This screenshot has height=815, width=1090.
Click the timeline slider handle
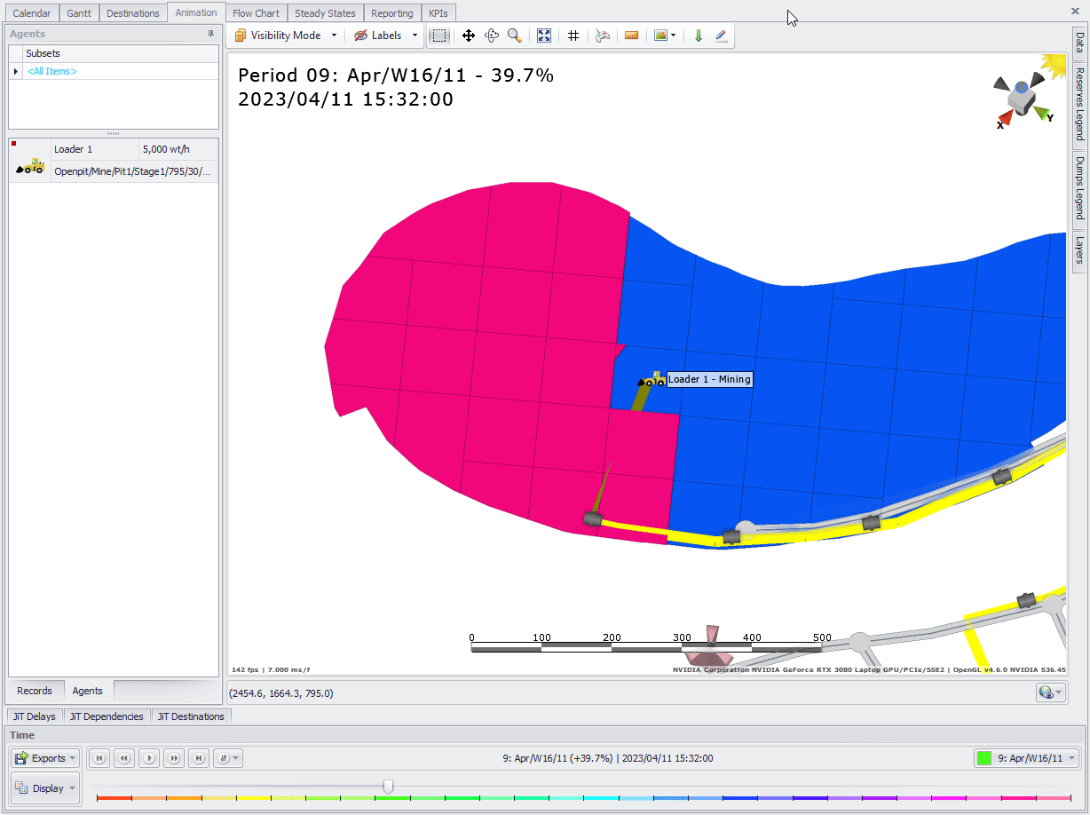(388, 787)
